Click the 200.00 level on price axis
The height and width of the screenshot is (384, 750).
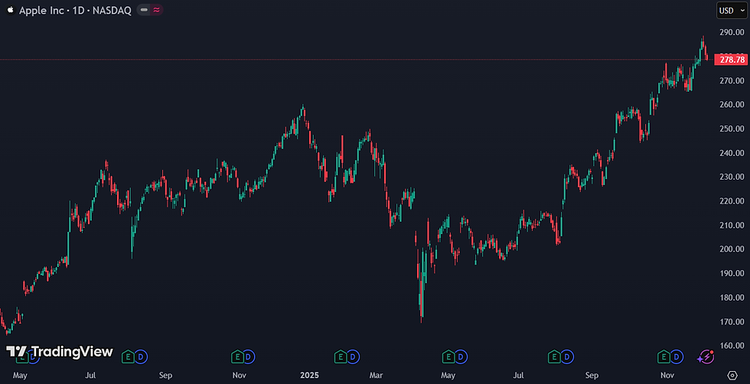click(x=732, y=249)
